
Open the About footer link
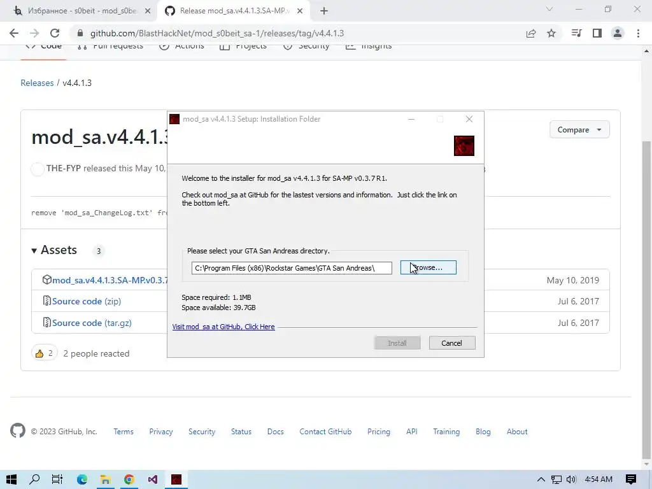pyautogui.click(x=517, y=432)
